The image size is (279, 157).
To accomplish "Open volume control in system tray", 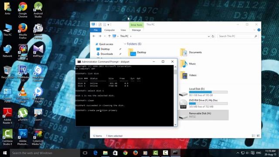I will click(x=247, y=153).
